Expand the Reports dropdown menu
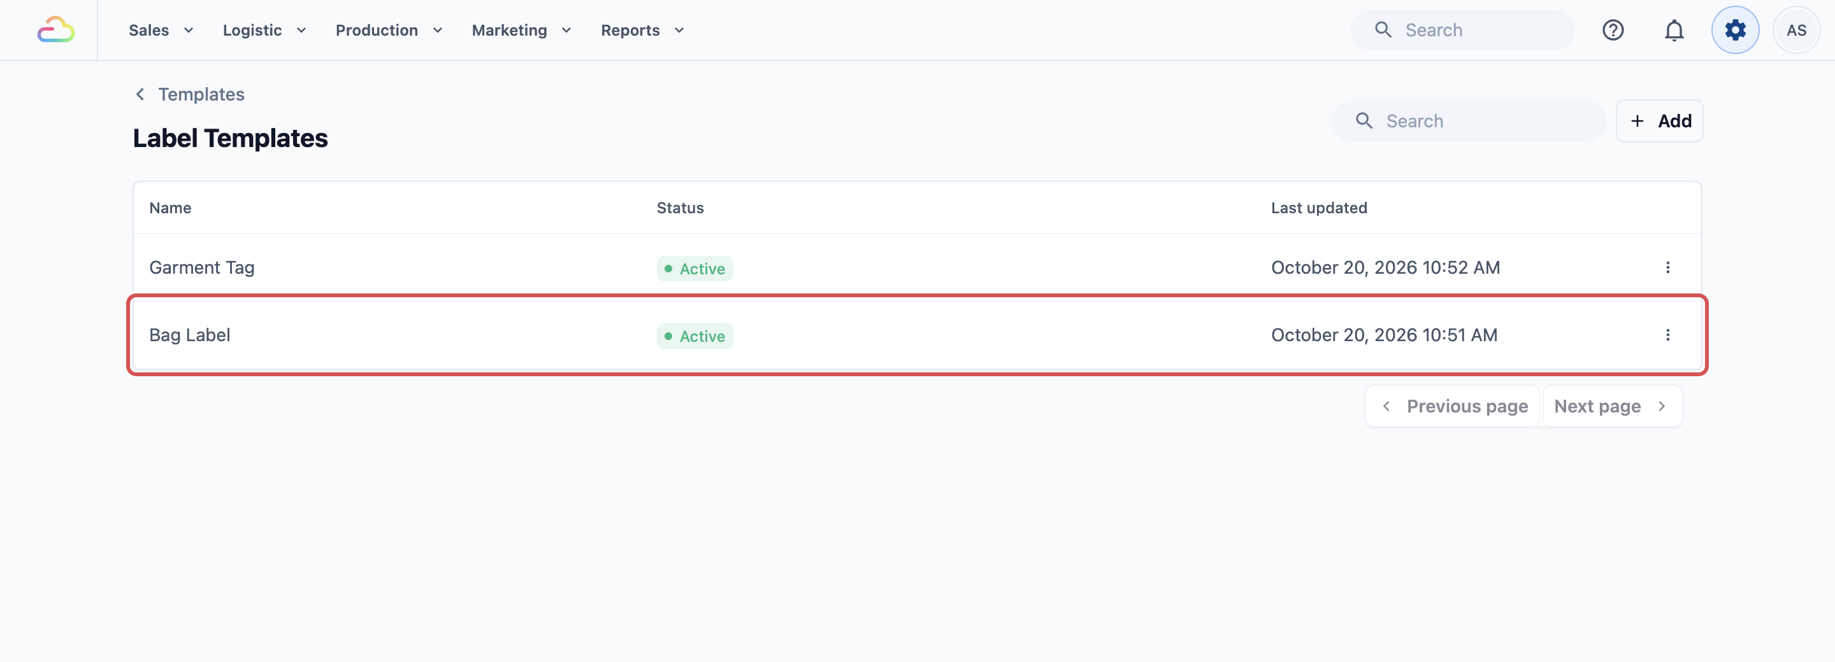Image resolution: width=1835 pixels, height=662 pixels. 642,30
